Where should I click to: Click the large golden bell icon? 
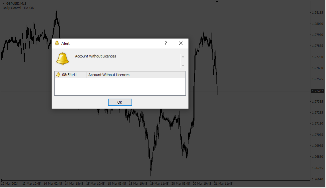click(62, 59)
